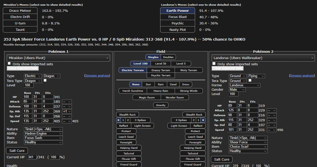
Task: Select Miraidon's Taunt move
Action: [20, 30]
